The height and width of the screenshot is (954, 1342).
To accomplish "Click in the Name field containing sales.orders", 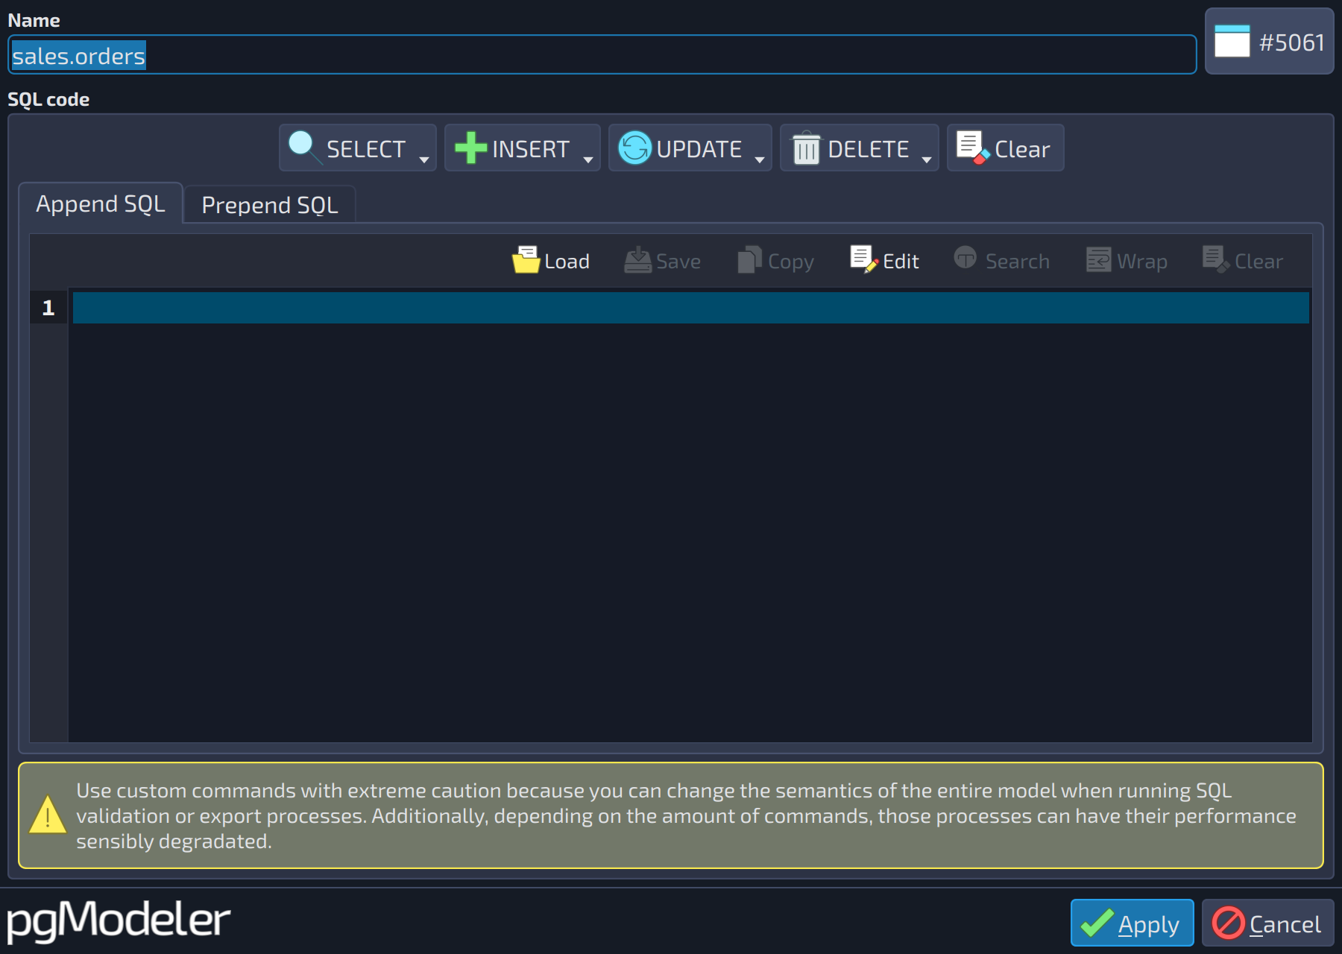I will coord(602,55).
